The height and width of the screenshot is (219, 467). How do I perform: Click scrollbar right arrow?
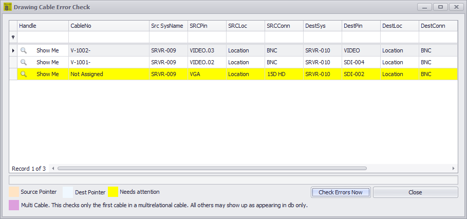[x=454, y=169]
